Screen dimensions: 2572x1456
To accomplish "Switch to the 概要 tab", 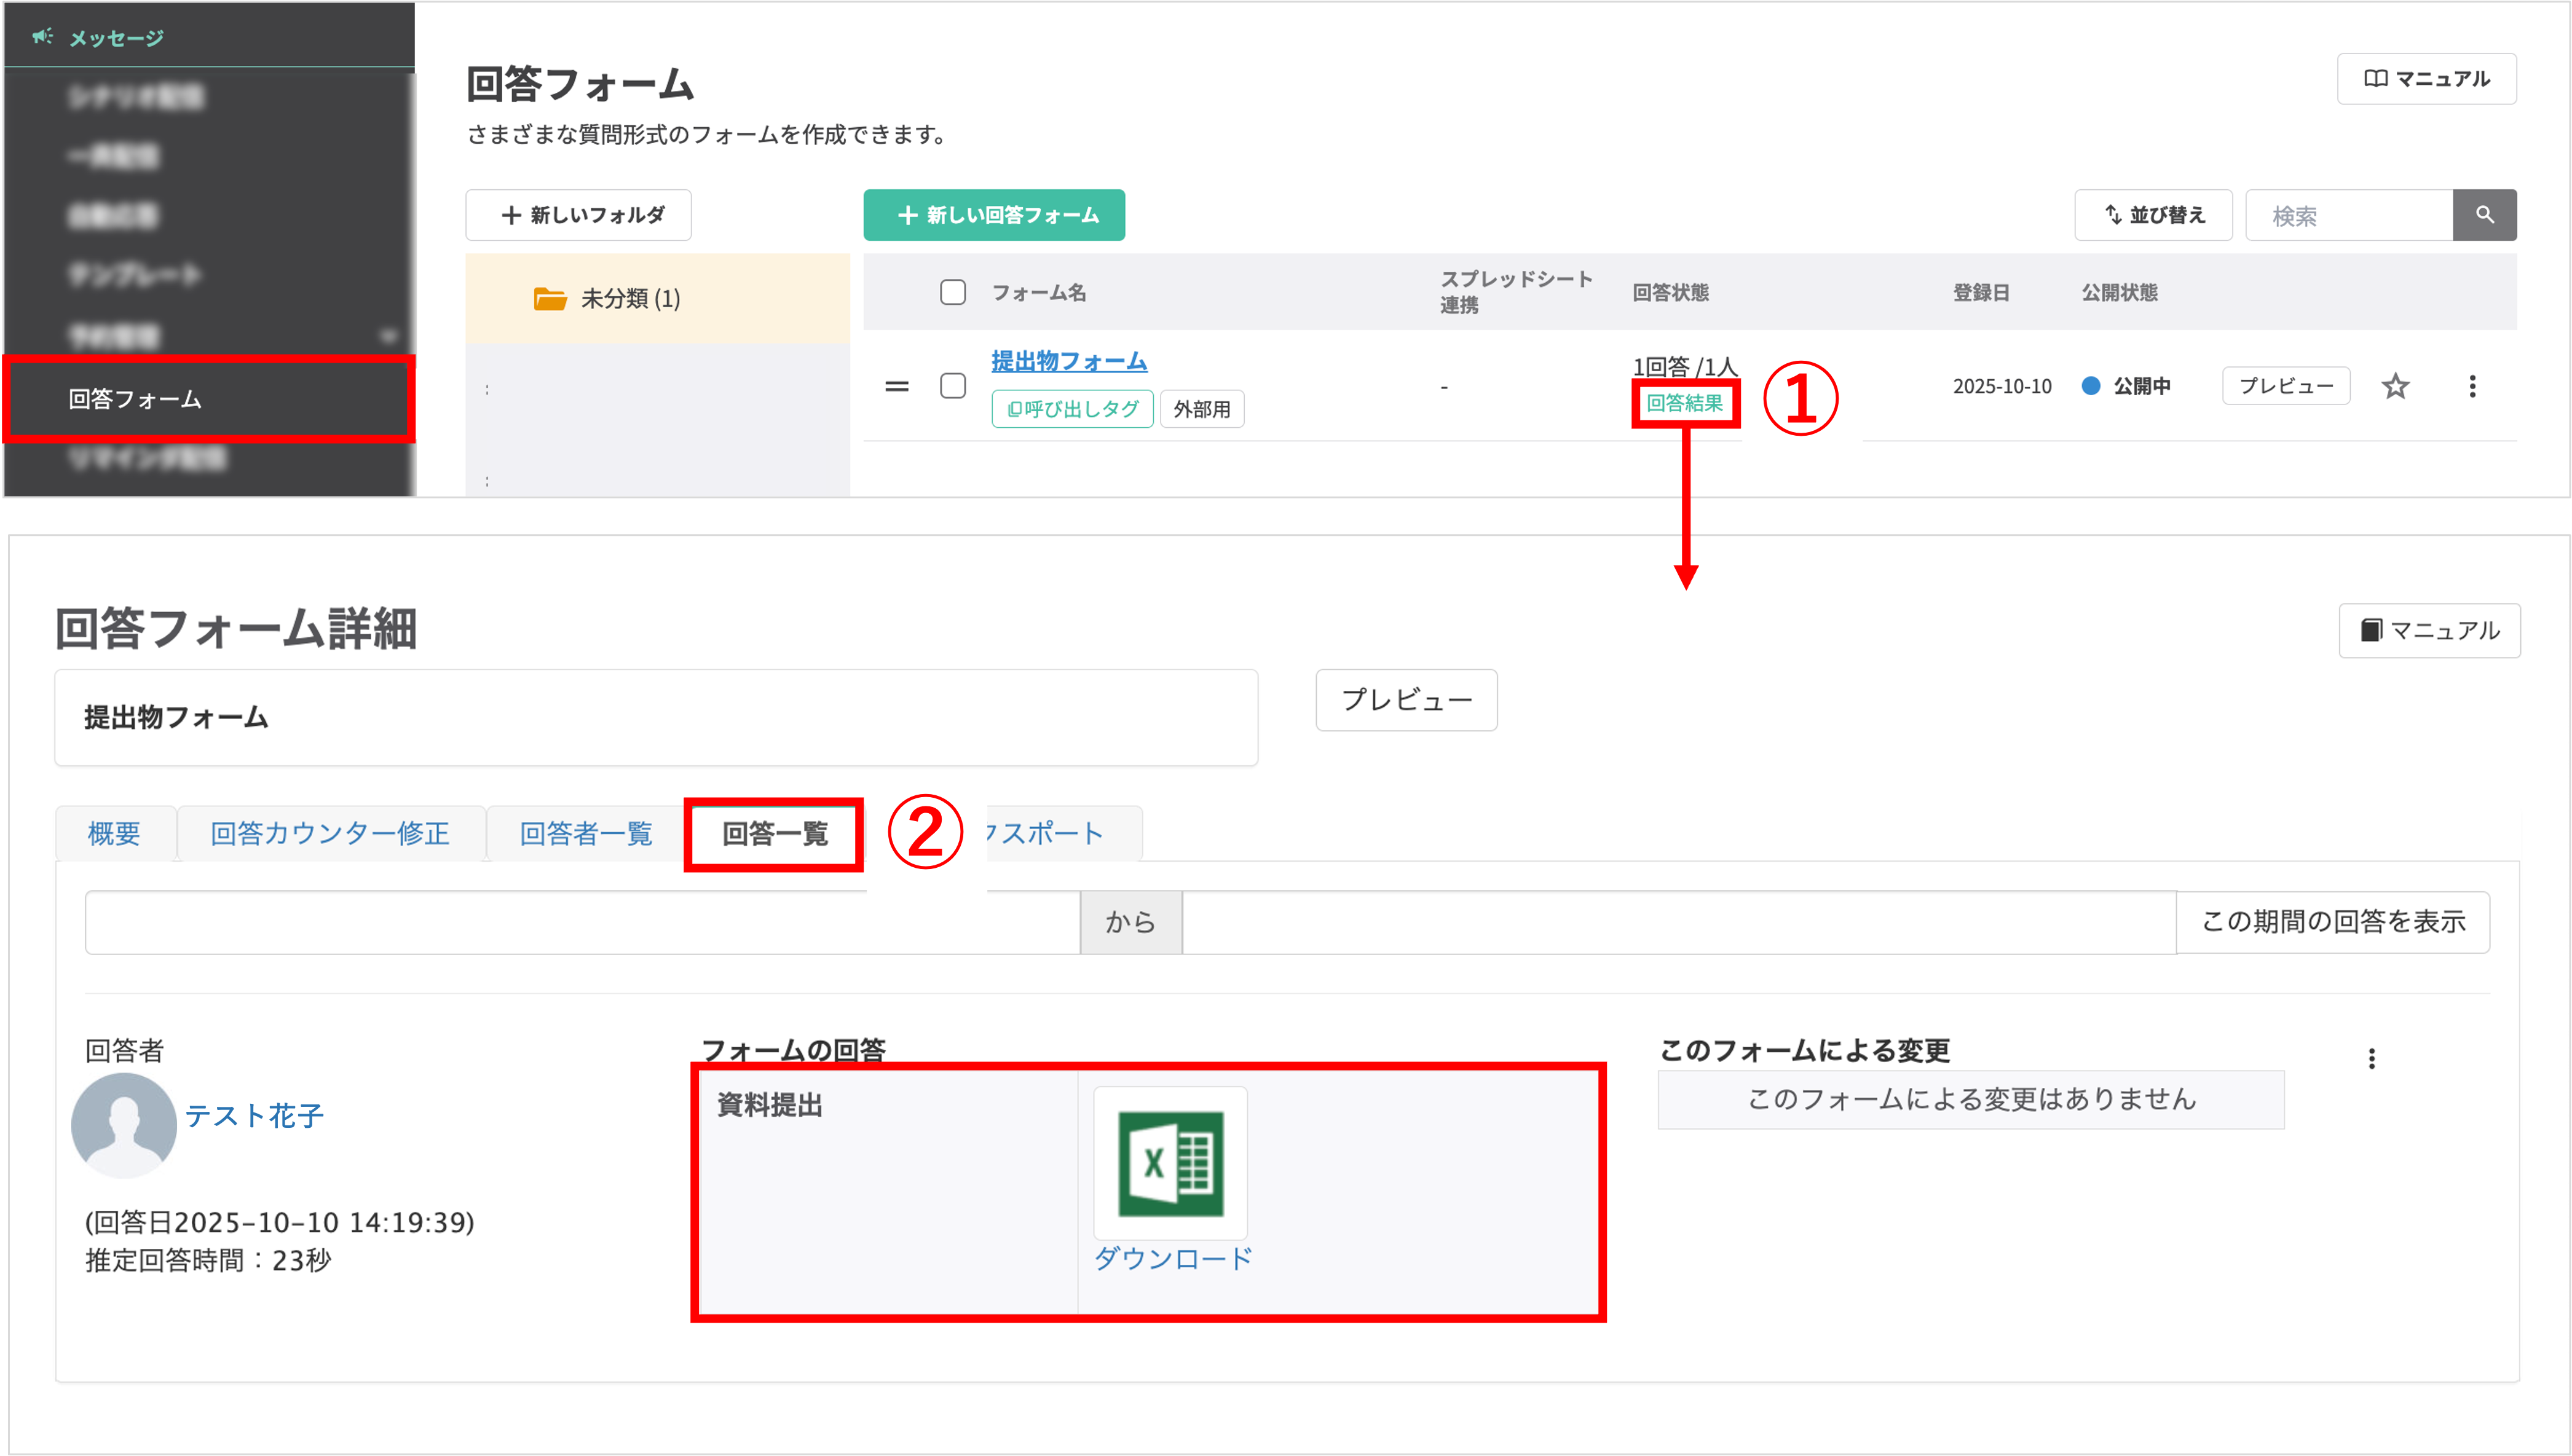I will (114, 833).
